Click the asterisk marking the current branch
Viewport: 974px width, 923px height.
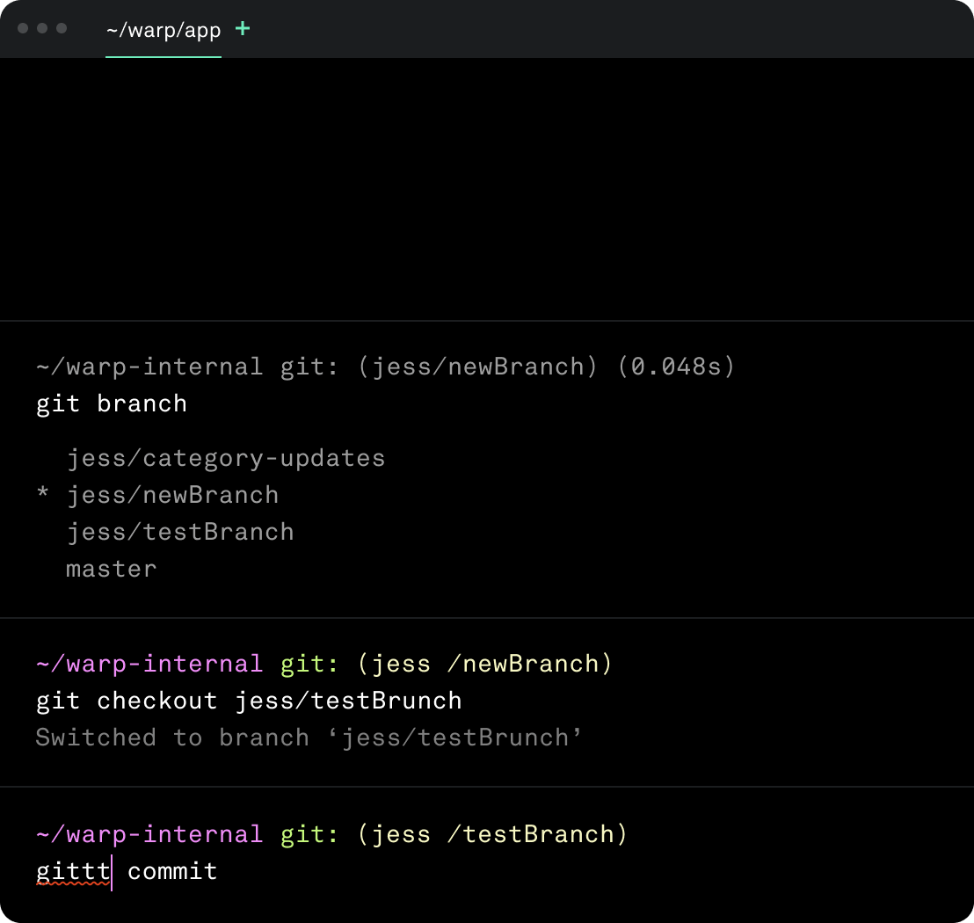pyautogui.click(x=42, y=494)
